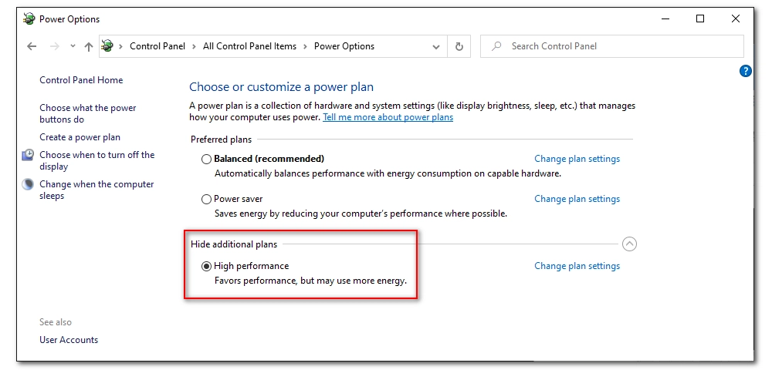Collapse additional plans with the chevron
The image size is (772, 370).
(629, 244)
